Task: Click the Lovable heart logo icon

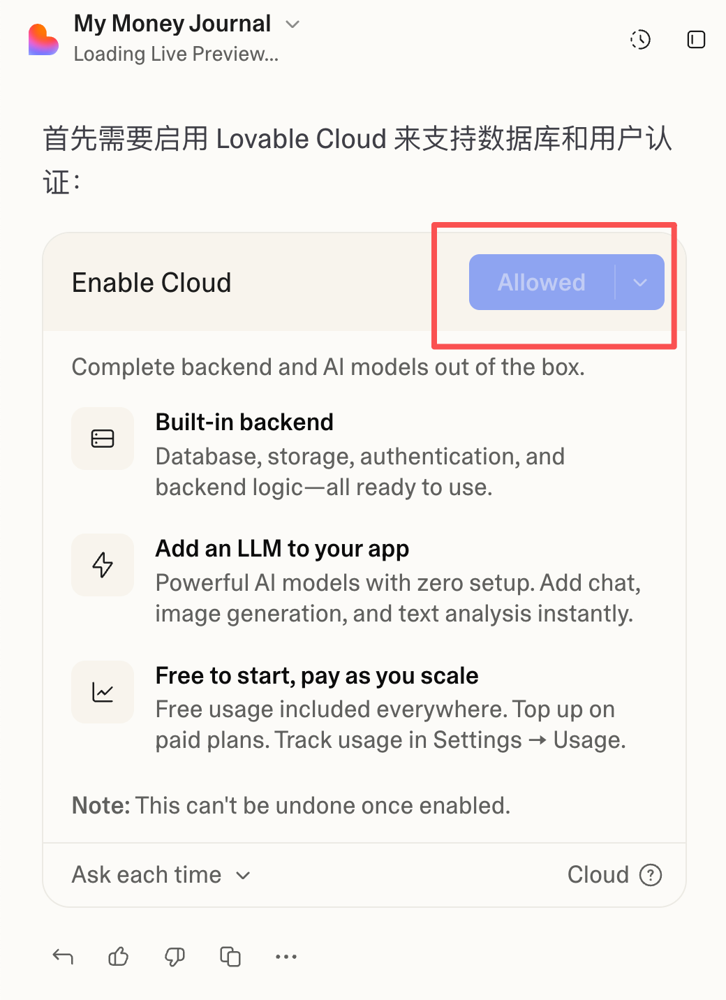Action: [43, 39]
